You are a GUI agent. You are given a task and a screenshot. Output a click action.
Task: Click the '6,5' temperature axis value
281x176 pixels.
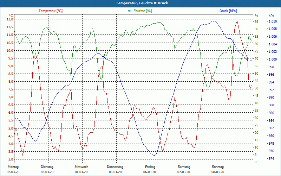click(x=11, y=105)
